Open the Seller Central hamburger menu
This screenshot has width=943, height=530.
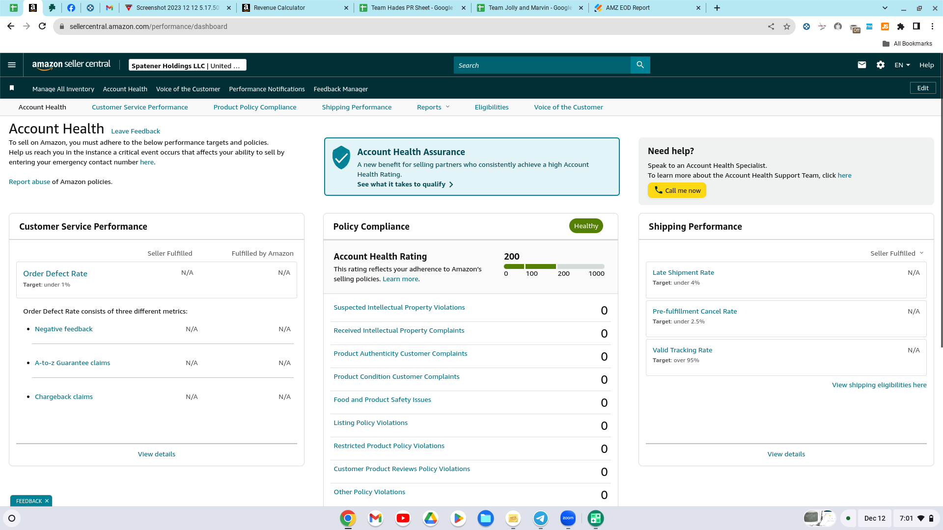tap(12, 65)
